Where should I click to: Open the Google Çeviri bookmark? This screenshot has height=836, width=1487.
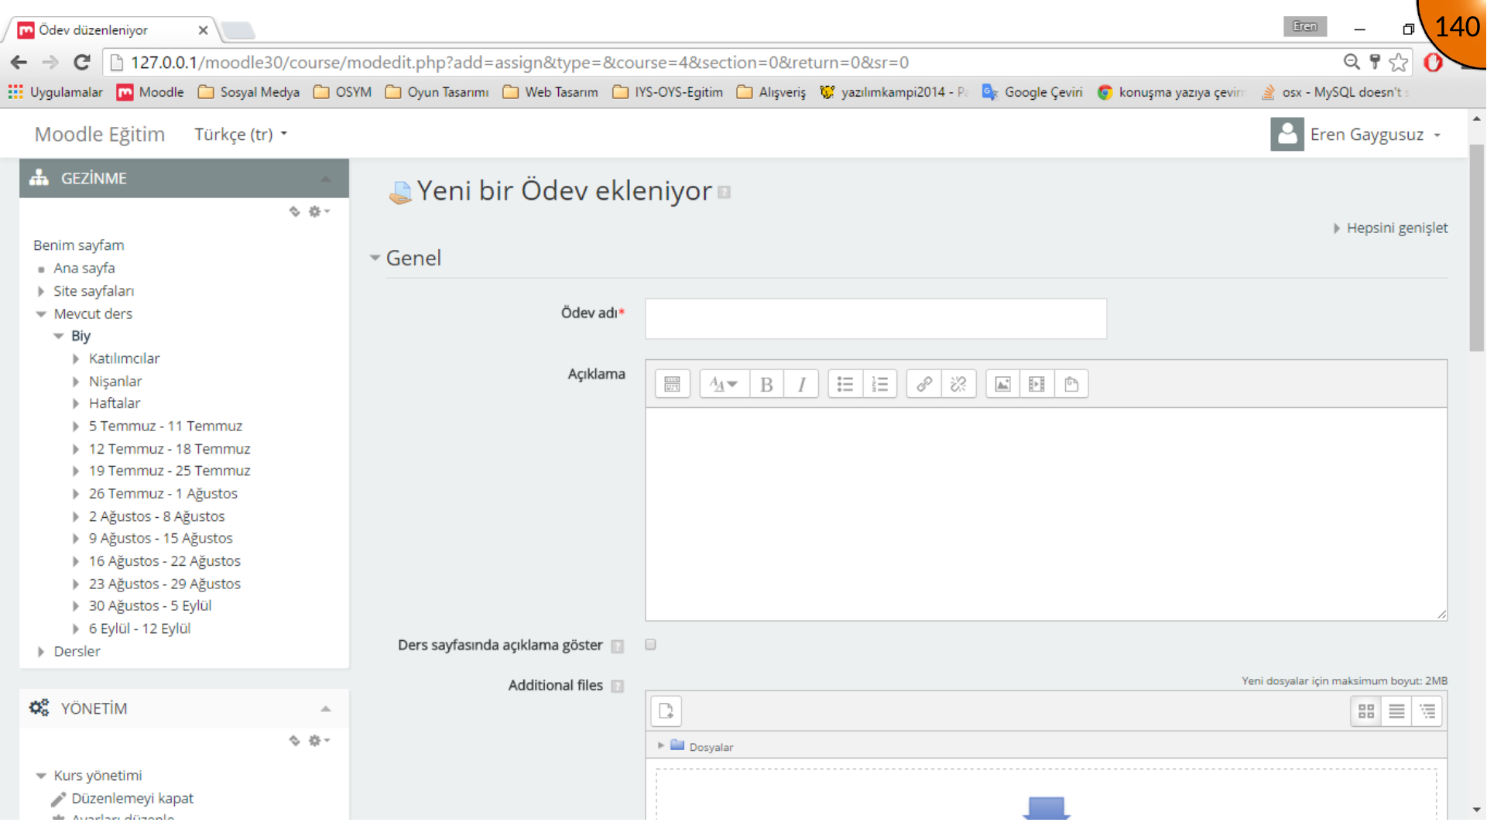1033,92
